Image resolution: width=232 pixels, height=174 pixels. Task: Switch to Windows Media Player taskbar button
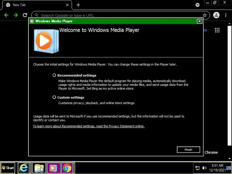point(53,168)
